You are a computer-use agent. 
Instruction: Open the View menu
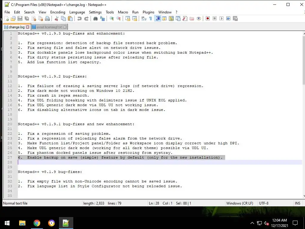coord(42,12)
